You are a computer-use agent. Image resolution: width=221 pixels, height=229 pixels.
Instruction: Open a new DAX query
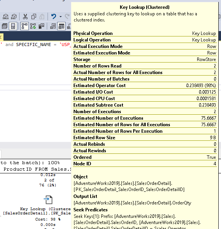click(x=14, y=16)
